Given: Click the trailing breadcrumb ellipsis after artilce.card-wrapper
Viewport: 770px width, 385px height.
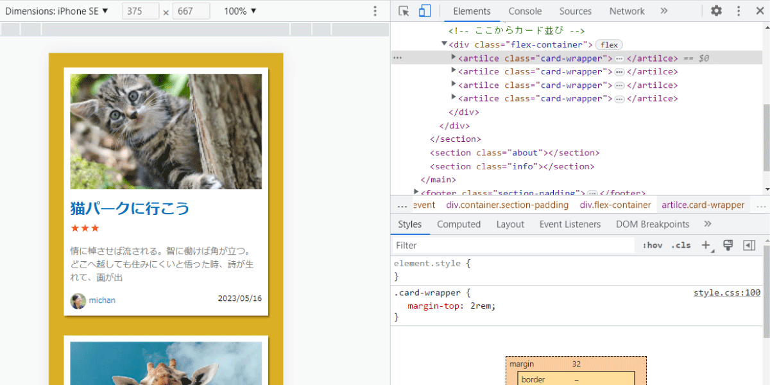Looking at the screenshot, I should [761, 206].
